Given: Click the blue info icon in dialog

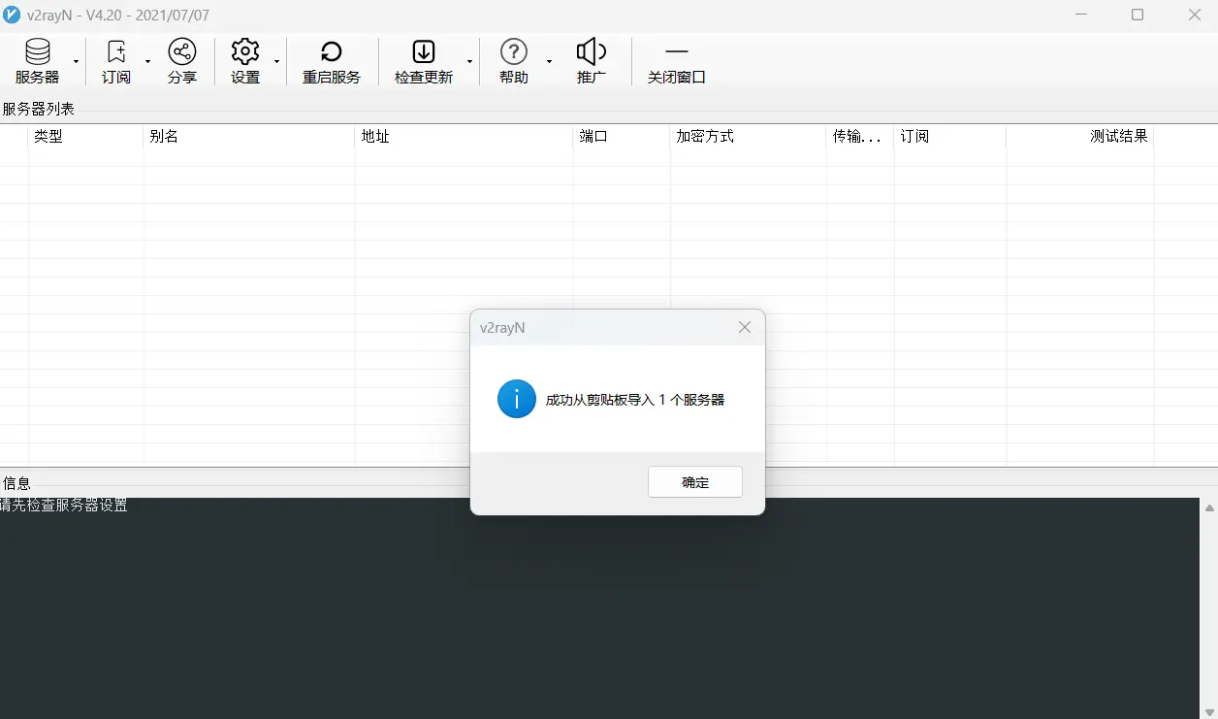Looking at the screenshot, I should 517,399.
